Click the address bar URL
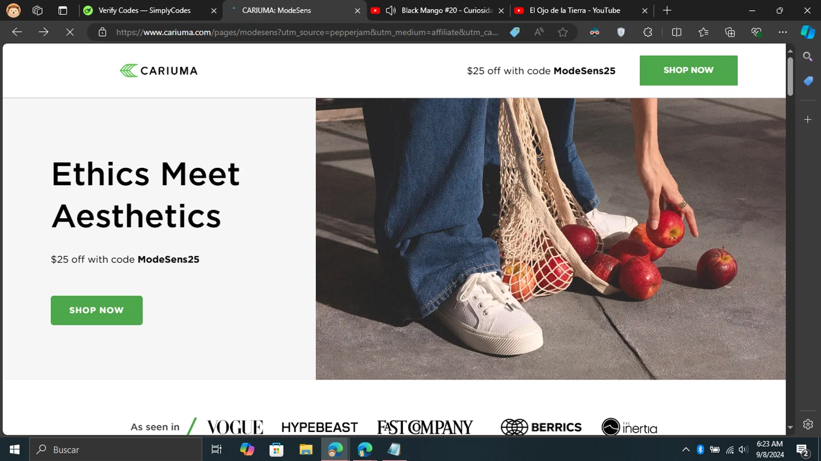 point(307,32)
